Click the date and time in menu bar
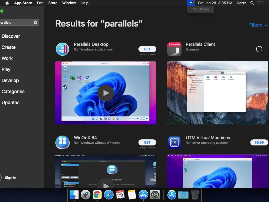The height and width of the screenshot is (202, 269). click(215, 3)
